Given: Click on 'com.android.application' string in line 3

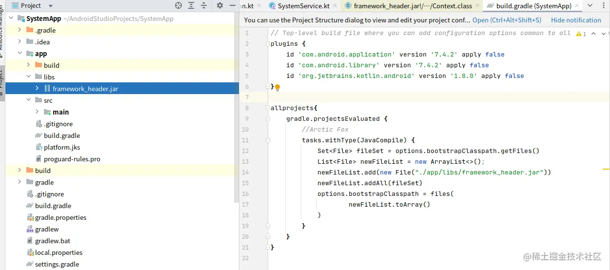Looking at the screenshot, I should tap(345, 55).
